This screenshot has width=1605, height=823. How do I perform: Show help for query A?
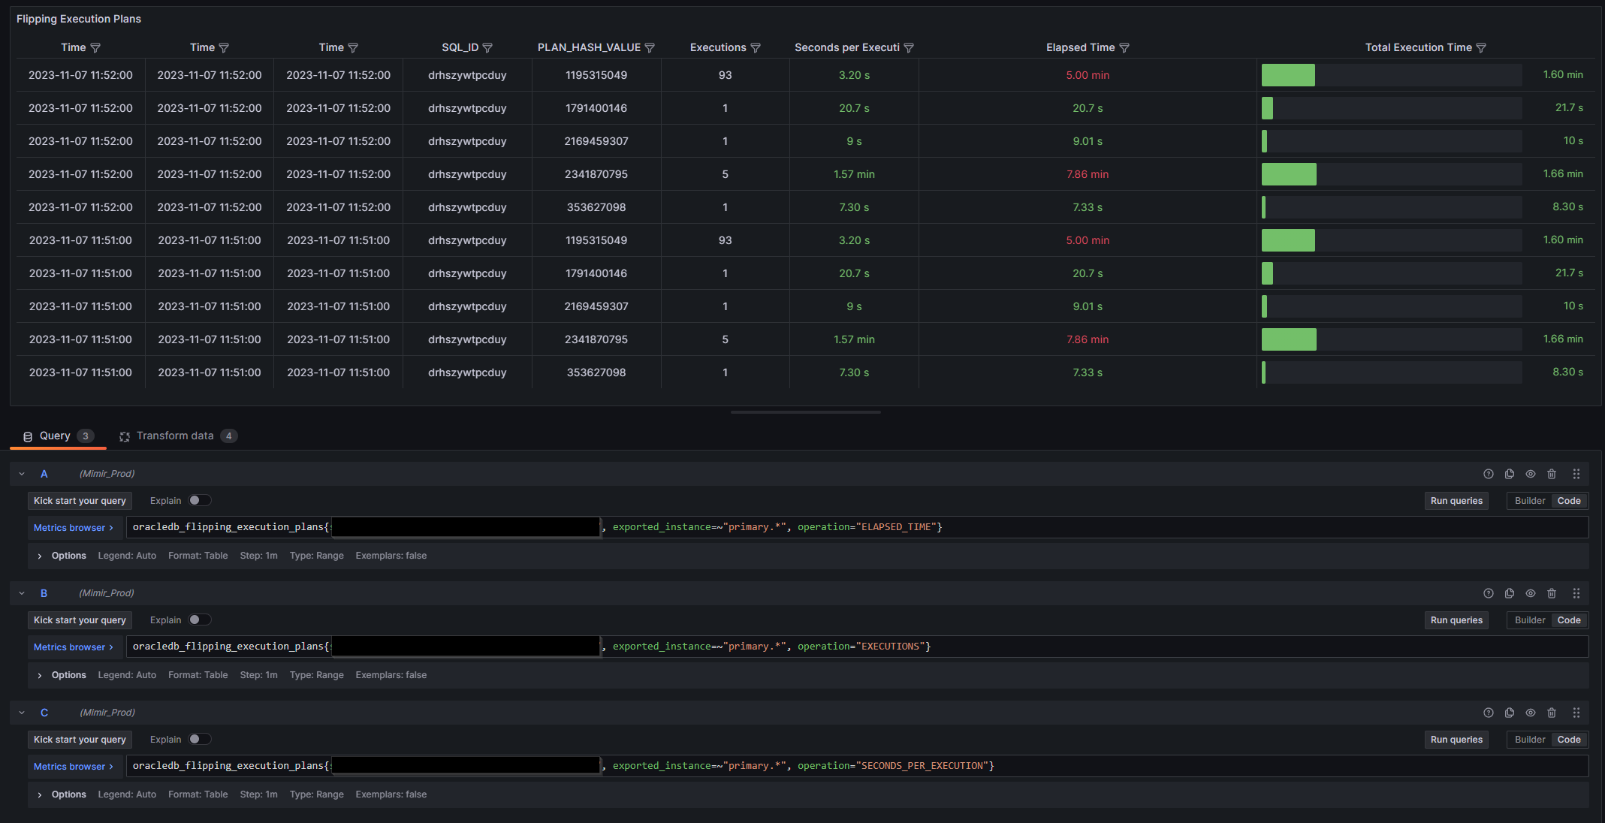pyautogui.click(x=1489, y=474)
